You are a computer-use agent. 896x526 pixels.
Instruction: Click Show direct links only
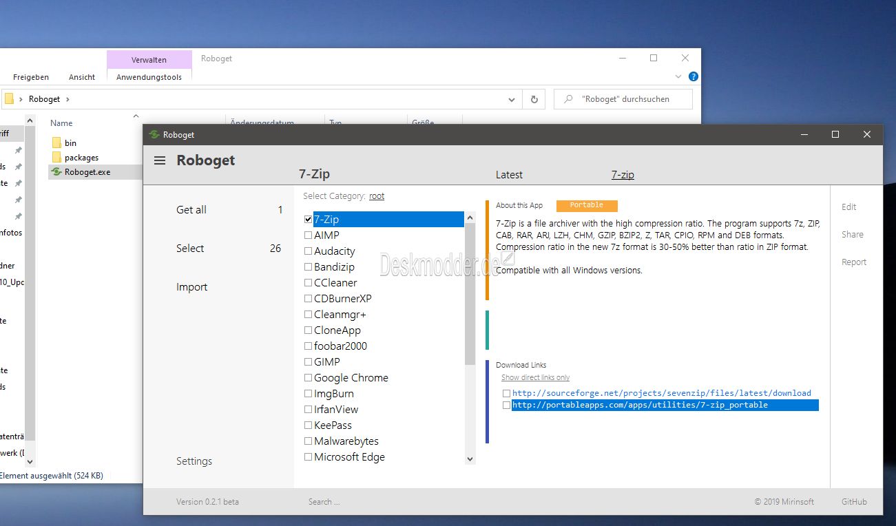point(535,377)
